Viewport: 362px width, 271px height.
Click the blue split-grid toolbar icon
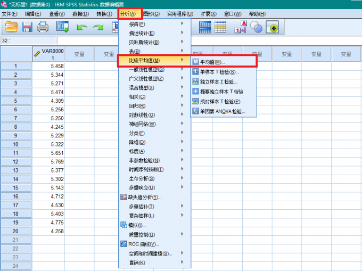click(205, 27)
